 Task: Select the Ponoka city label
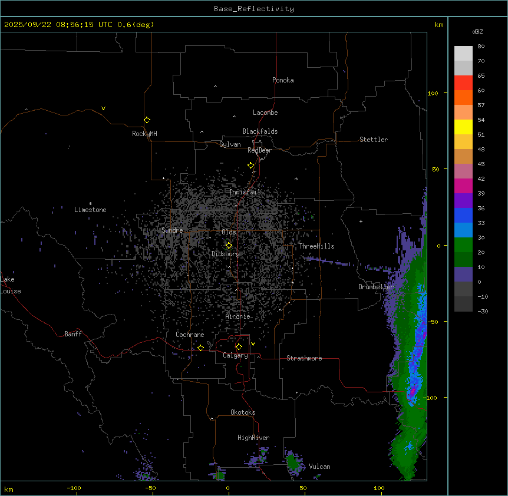point(283,80)
